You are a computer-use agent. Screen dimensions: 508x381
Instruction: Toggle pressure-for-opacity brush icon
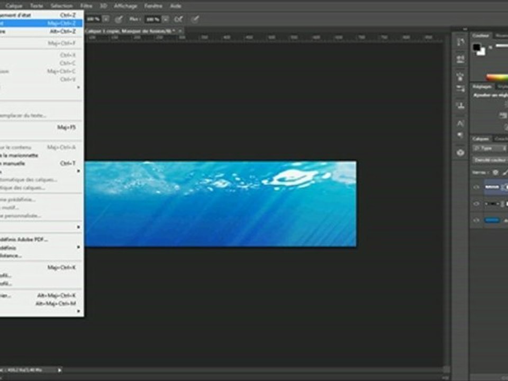[x=119, y=19]
